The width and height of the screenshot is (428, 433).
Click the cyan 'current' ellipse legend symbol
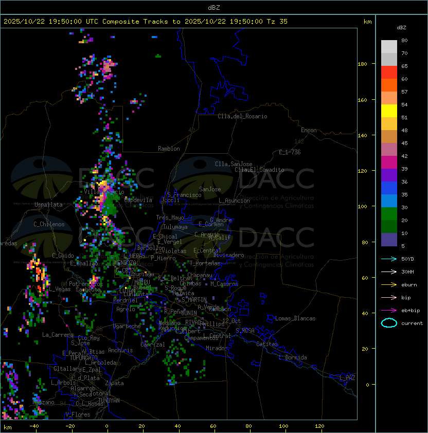[389, 323]
